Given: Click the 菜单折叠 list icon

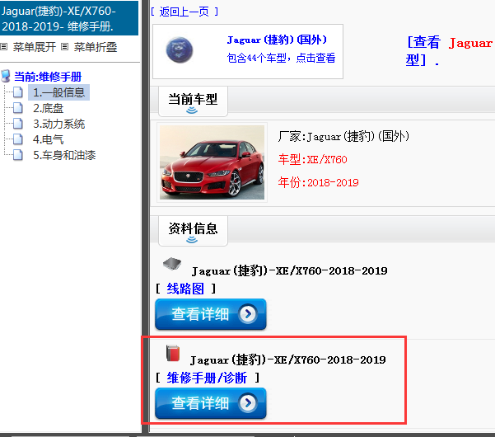Looking at the screenshot, I should click(65, 47).
